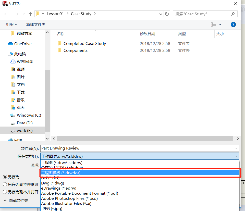Sort by 修改日期 column
The image size is (245, 211).
click(147, 34)
